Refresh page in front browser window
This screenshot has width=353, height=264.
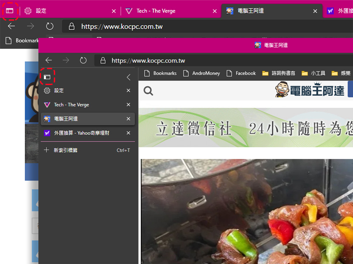[83, 60]
